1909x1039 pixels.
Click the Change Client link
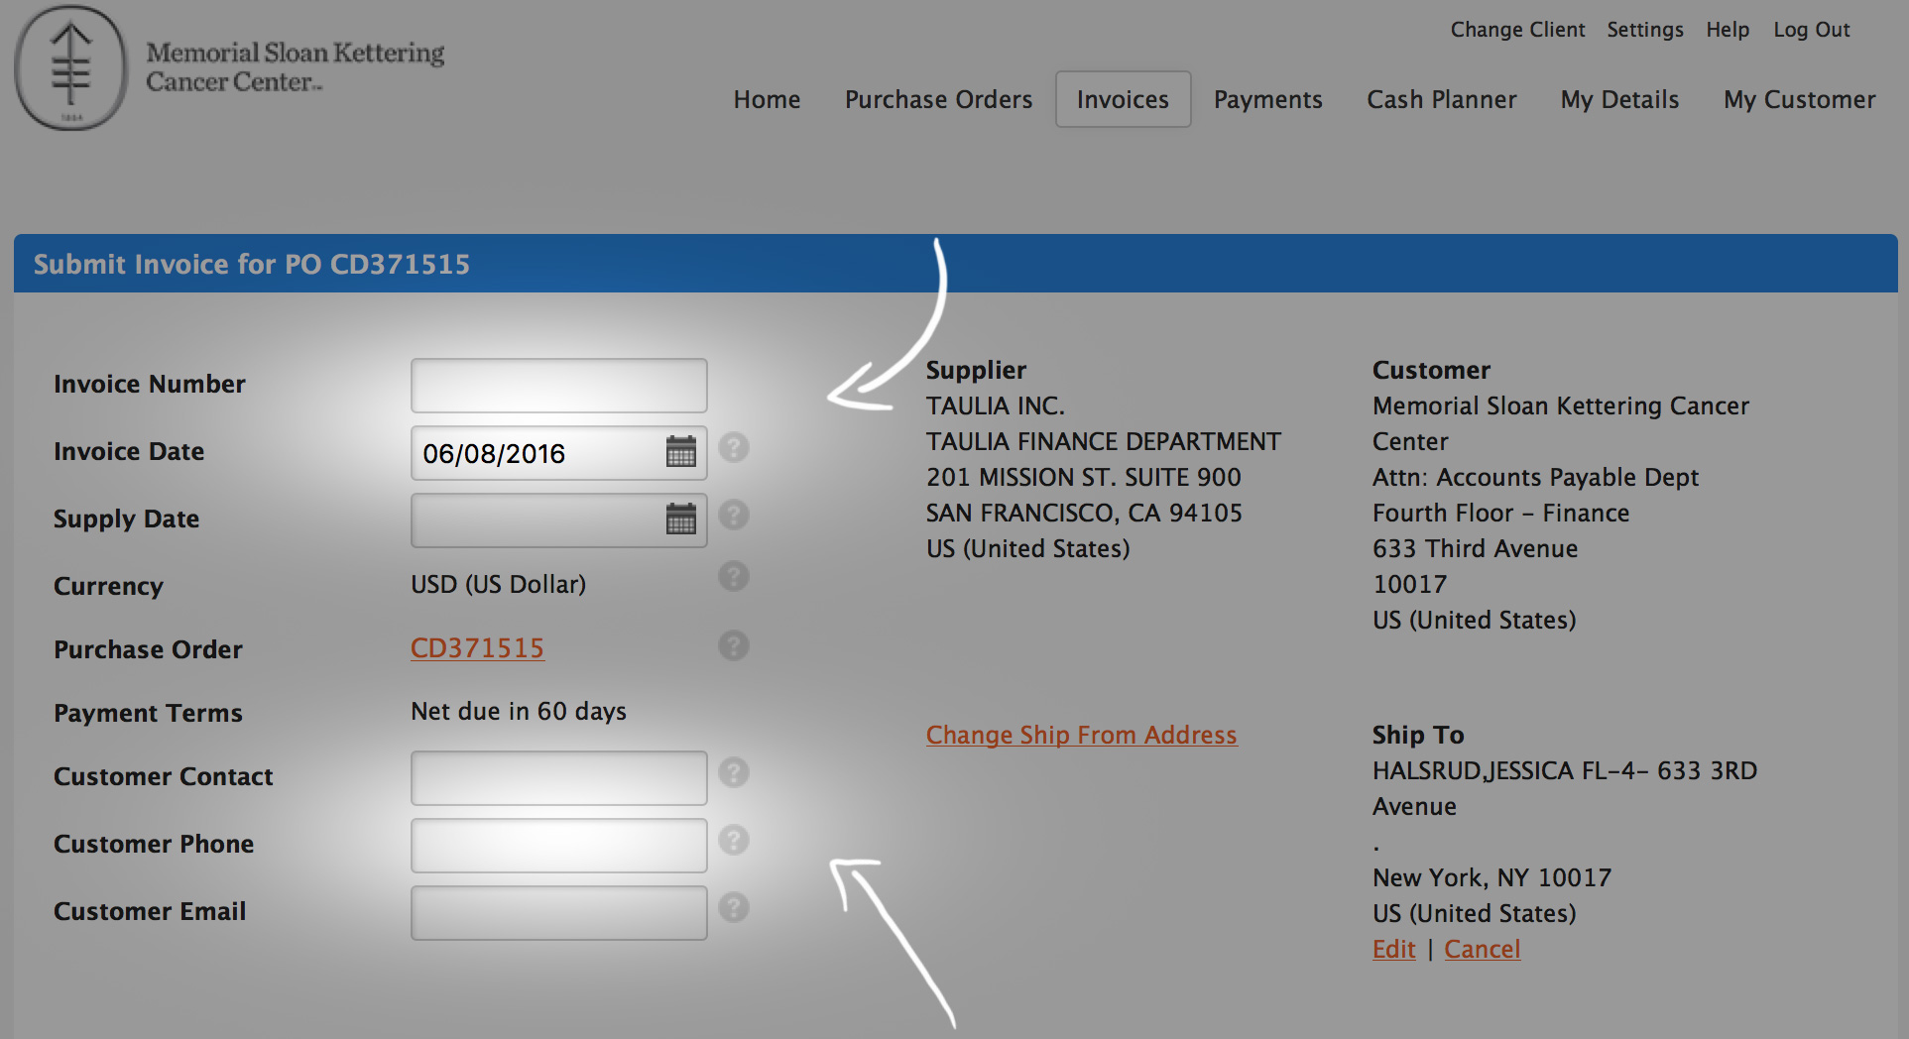[1517, 30]
